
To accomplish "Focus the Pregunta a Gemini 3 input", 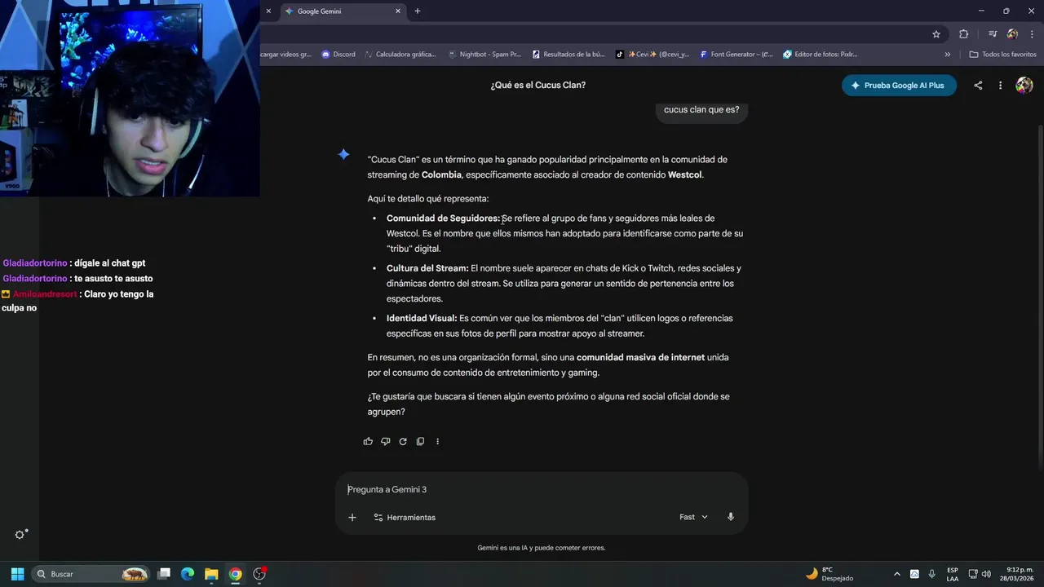I will (542, 489).
